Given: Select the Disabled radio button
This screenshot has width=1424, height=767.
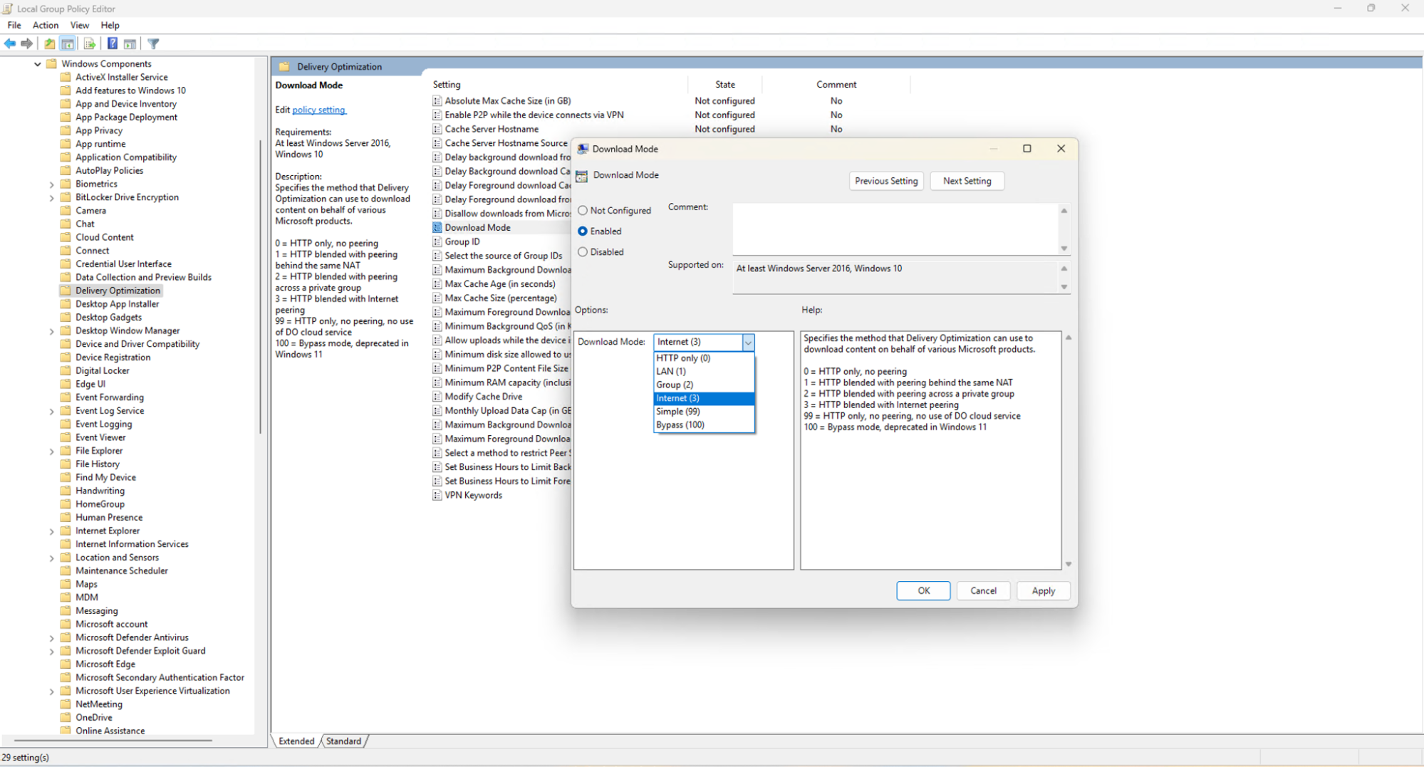Looking at the screenshot, I should coord(583,252).
